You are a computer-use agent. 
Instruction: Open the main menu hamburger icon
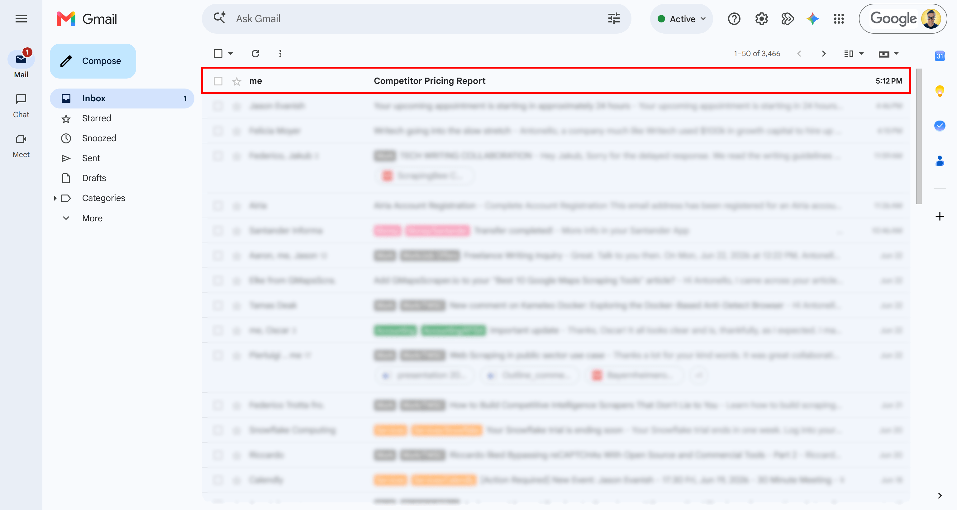pyautogui.click(x=21, y=19)
